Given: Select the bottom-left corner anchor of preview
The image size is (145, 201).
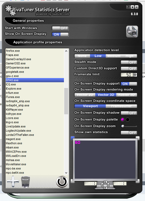Looking at the screenshot, I should click(x=73, y=181).
